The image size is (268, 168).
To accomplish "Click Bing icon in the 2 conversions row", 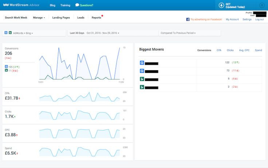I will point(142,87).
